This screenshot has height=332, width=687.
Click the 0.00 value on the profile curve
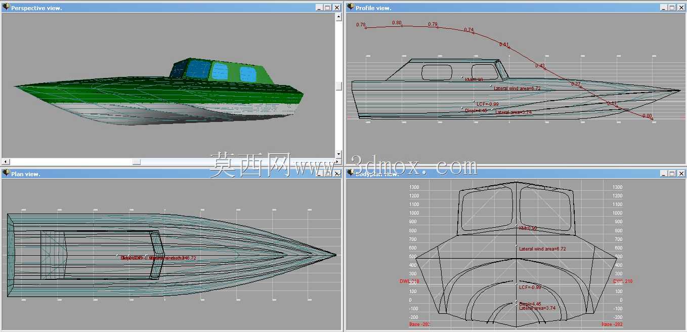point(647,116)
